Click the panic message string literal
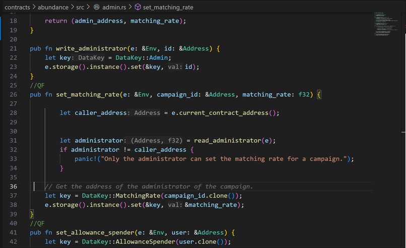406x248 pixels. pos(224,159)
